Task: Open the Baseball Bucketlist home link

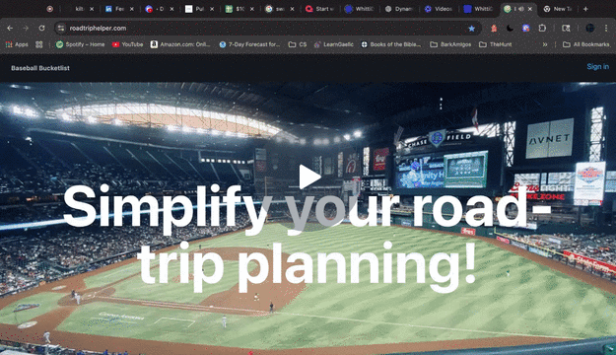Action: [x=40, y=68]
